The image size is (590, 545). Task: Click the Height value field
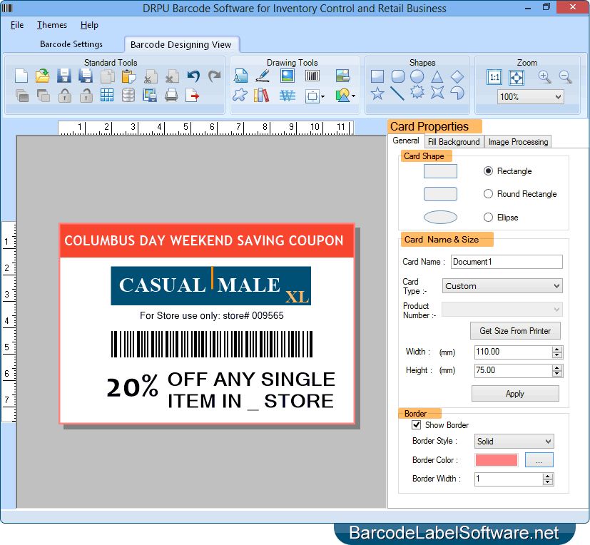(x=514, y=370)
